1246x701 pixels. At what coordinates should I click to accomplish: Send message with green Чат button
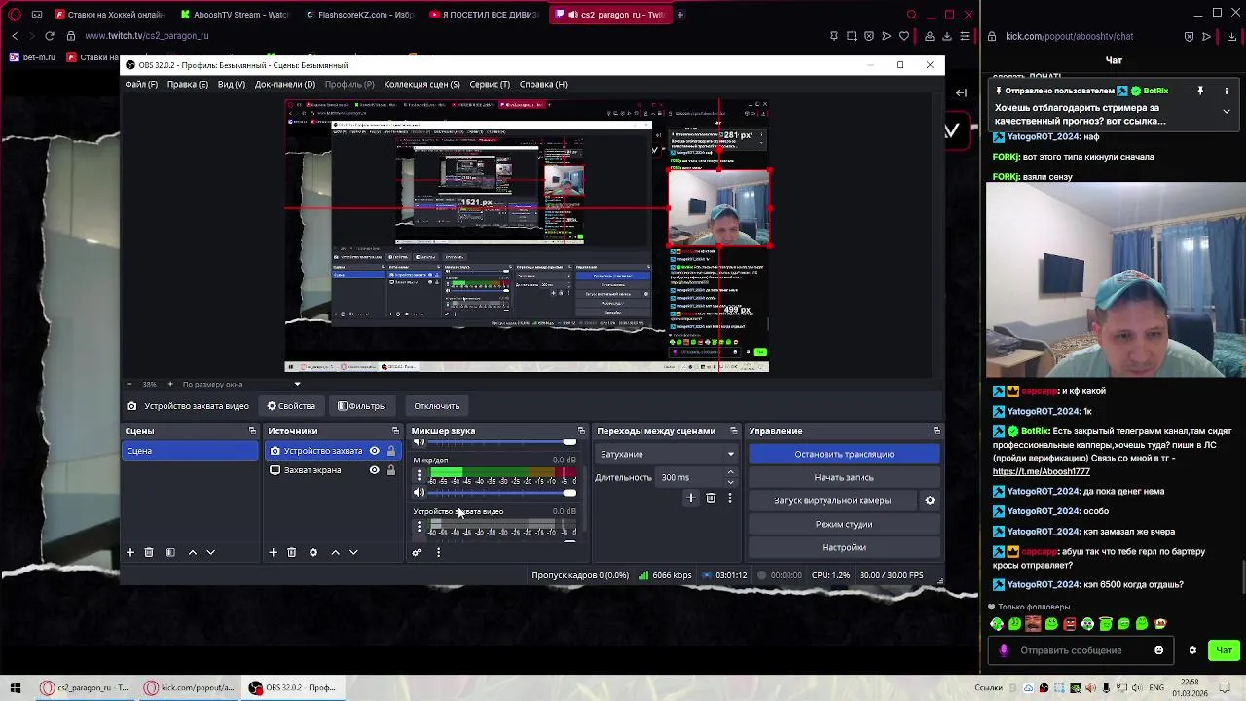pos(1225,650)
